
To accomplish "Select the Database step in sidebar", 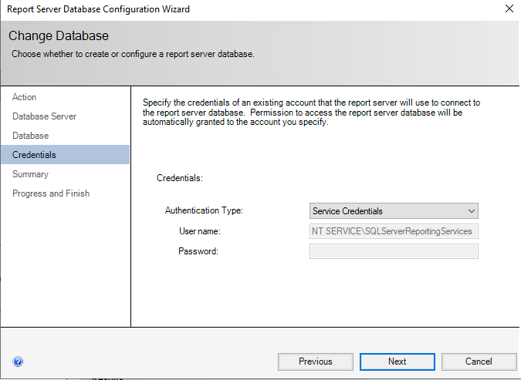I will [30, 136].
